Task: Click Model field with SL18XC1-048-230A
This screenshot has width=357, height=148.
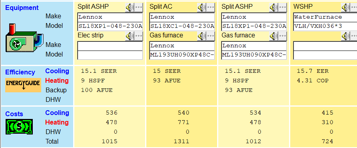Action: [x=182, y=27]
